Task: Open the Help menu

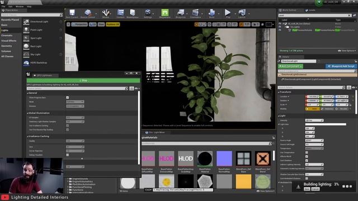Action: coord(29,7)
